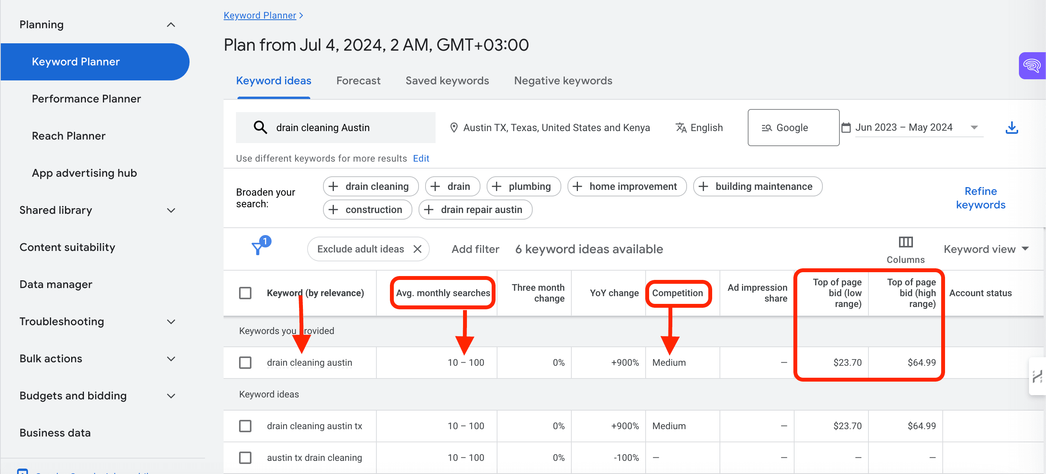Open the keyword search with the magnifier icon
Viewport: 1046px width, 474px height.
click(260, 127)
